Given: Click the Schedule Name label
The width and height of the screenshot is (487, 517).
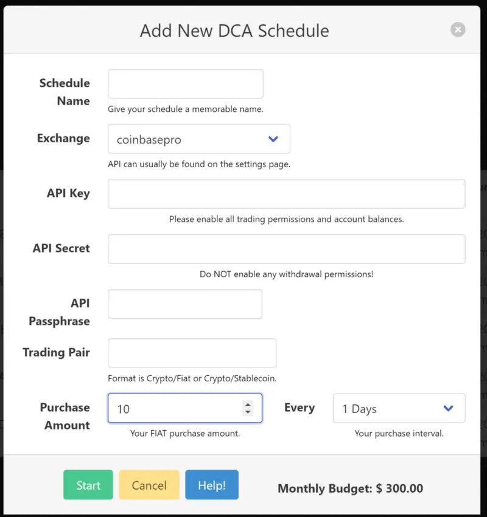Looking at the screenshot, I should 65,92.
